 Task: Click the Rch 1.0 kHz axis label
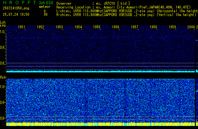tap(3, 87)
